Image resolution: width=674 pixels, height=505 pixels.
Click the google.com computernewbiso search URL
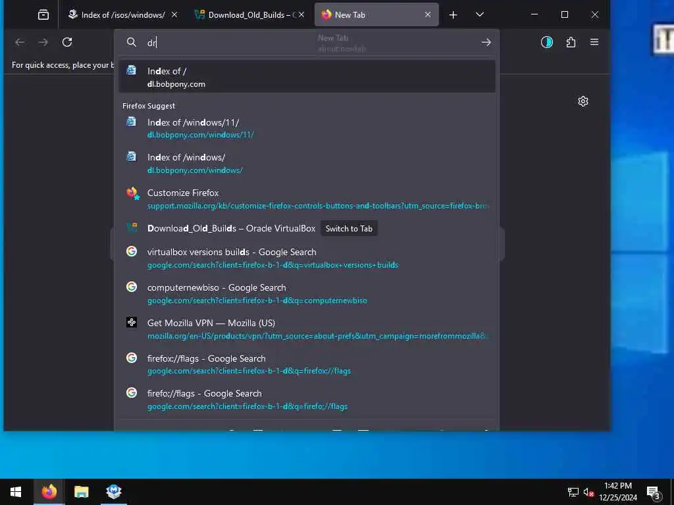[x=257, y=301]
